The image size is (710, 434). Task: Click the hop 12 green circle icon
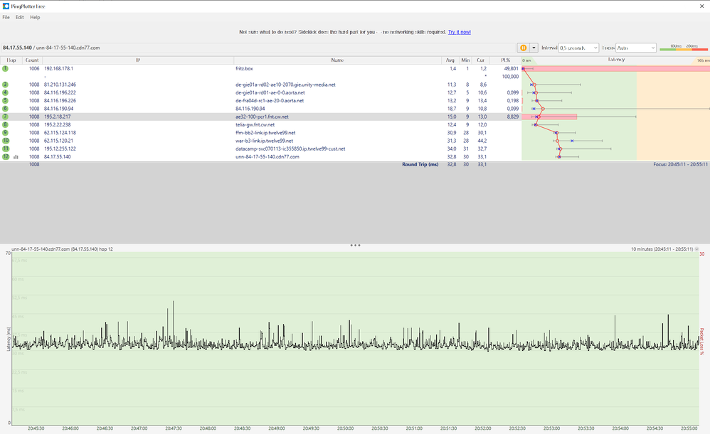[x=5, y=156]
